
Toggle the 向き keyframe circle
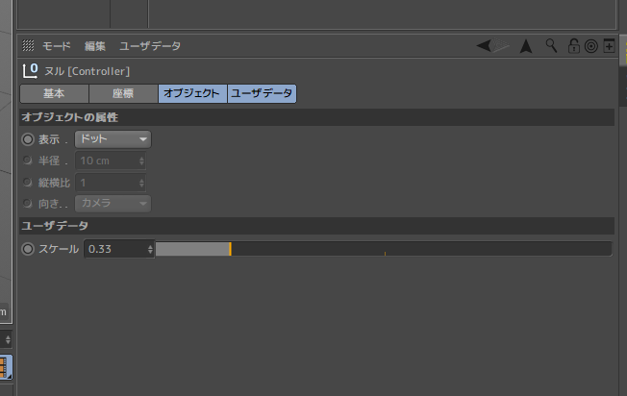[x=28, y=203]
